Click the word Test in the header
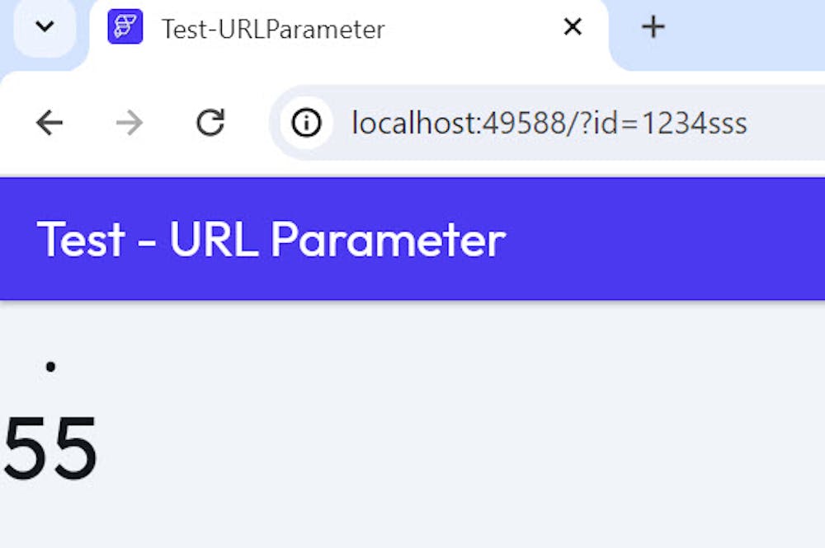Image resolution: width=825 pixels, height=548 pixels. coord(81,240)
